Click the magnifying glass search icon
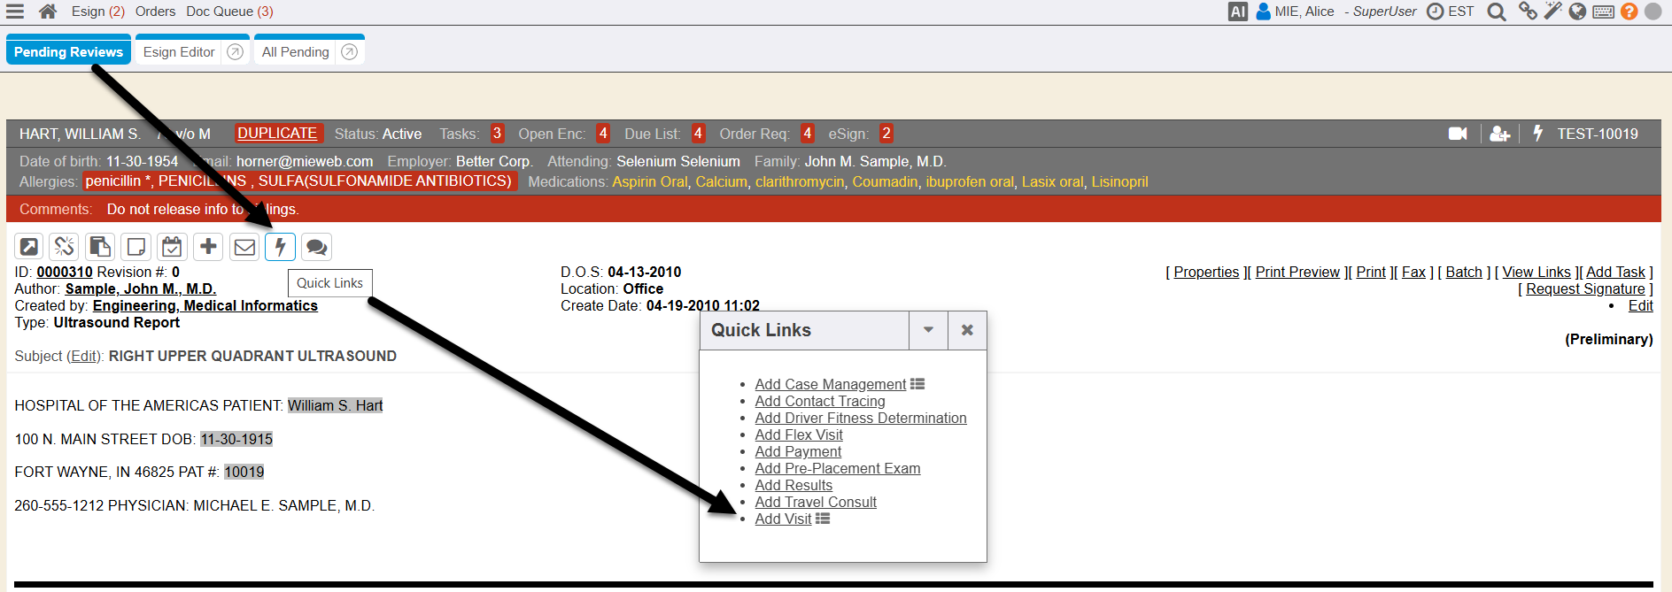This screenshot has width=1672, height=592. (x=1497, y=12)
